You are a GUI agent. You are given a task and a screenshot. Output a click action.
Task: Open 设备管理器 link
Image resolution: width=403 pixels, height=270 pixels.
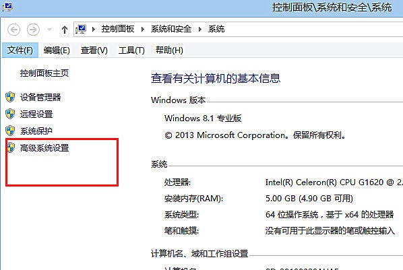[x=40, y=97]
